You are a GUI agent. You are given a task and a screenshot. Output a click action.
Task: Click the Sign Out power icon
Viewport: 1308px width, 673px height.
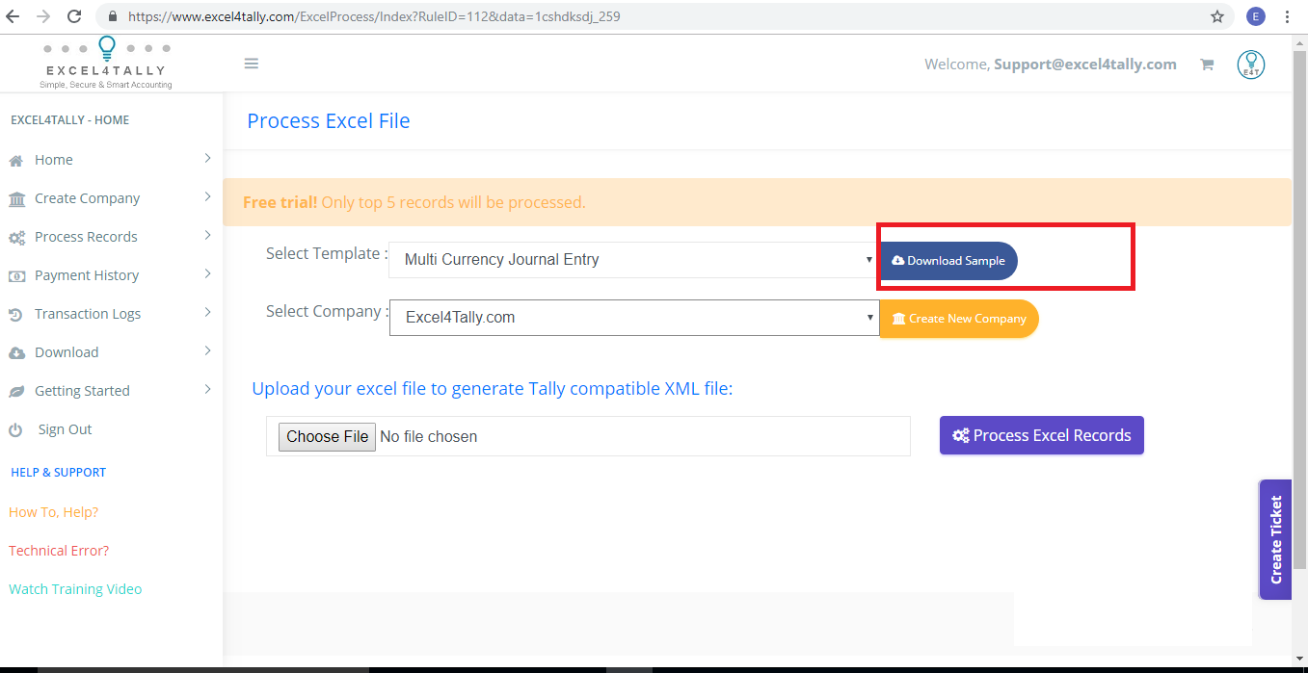15,430
